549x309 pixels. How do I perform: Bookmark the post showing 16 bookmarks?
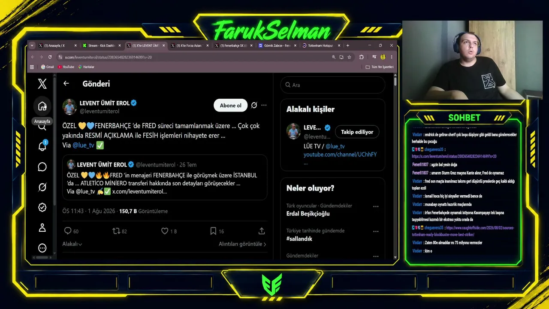(x=213, y=231)
